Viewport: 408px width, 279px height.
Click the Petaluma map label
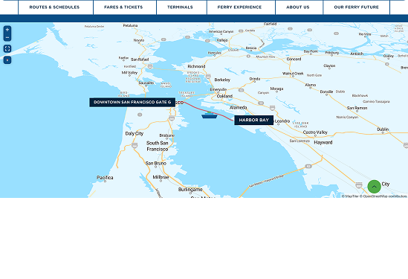(130, 25)
